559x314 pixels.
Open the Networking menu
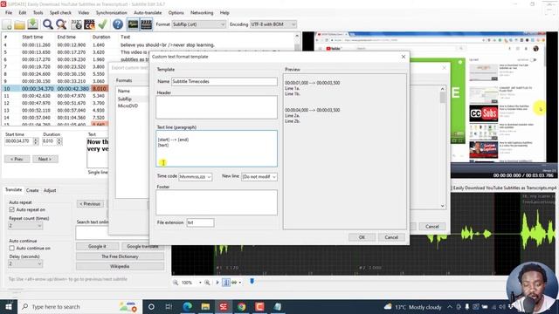[x=202, y=12]
